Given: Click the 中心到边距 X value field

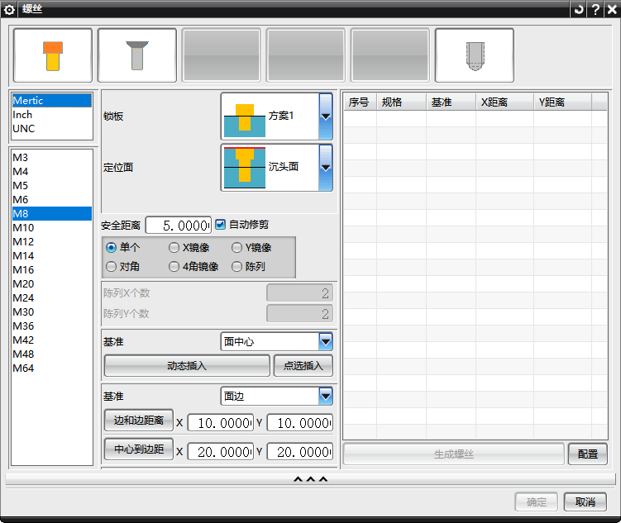Looking at the screenshot, I should point(221,452).
